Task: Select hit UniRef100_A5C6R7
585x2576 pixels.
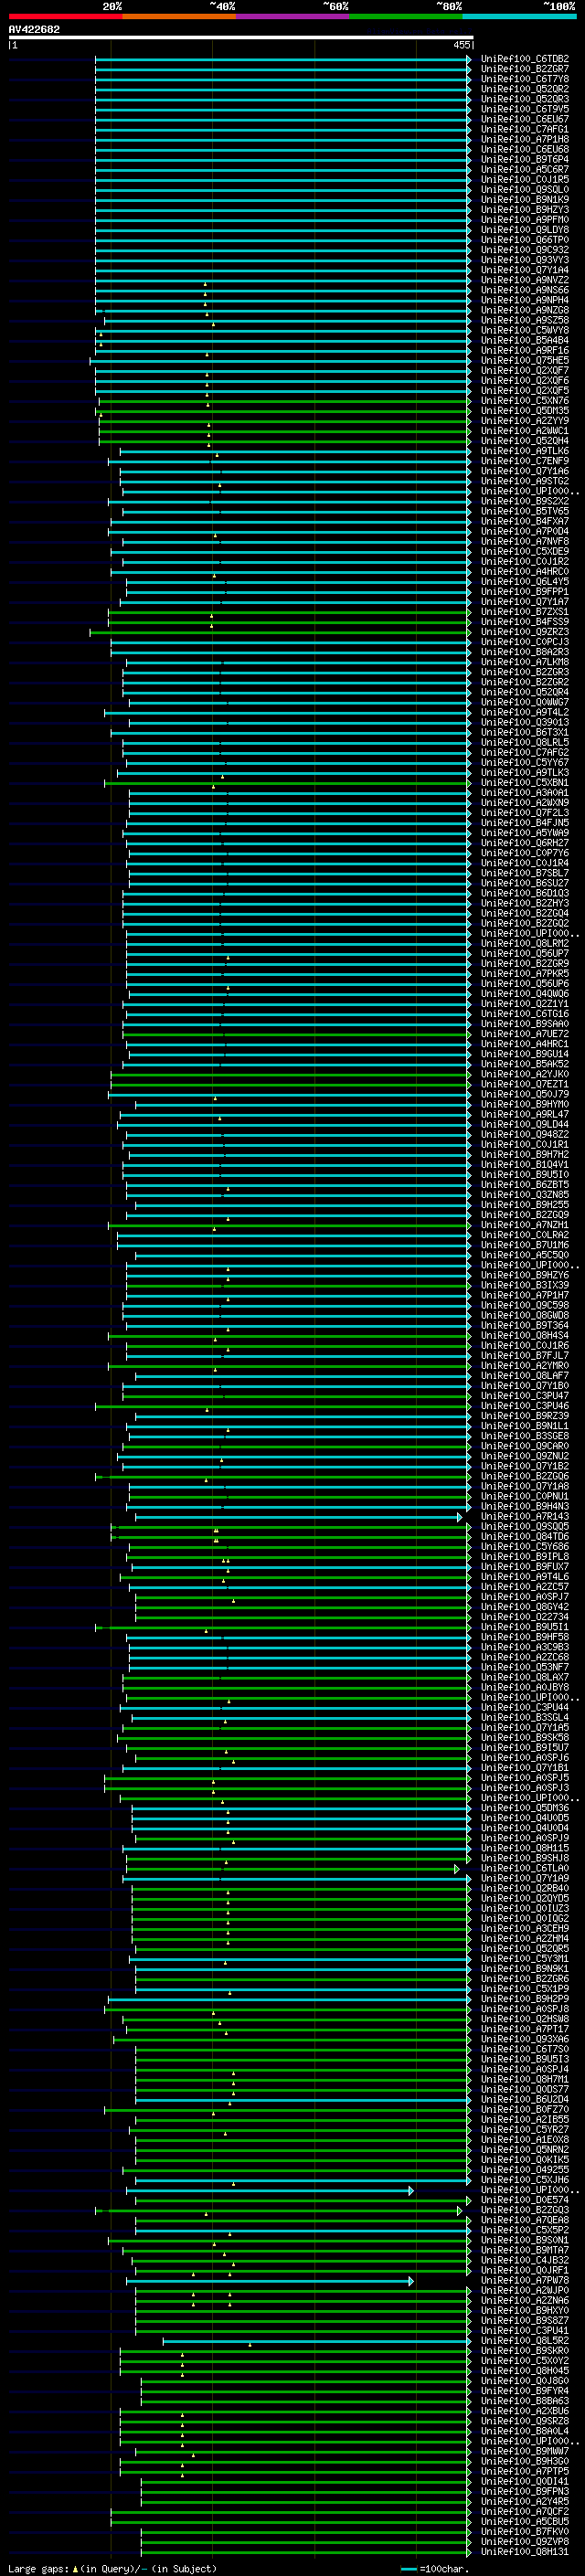Action: pyautogui.click(x=525, y=169)
